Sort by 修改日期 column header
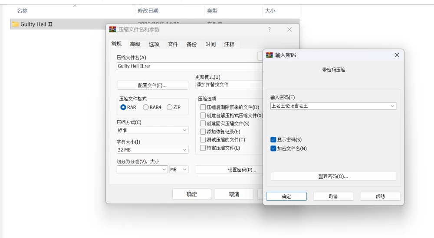The height and width of the screenshot is (238, 434). [x=148, y=11]
